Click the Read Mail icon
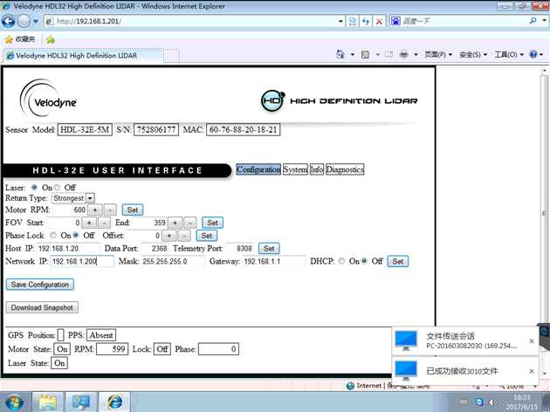The height and width of the screenshot is (412, 550). (x=388, y=54)
